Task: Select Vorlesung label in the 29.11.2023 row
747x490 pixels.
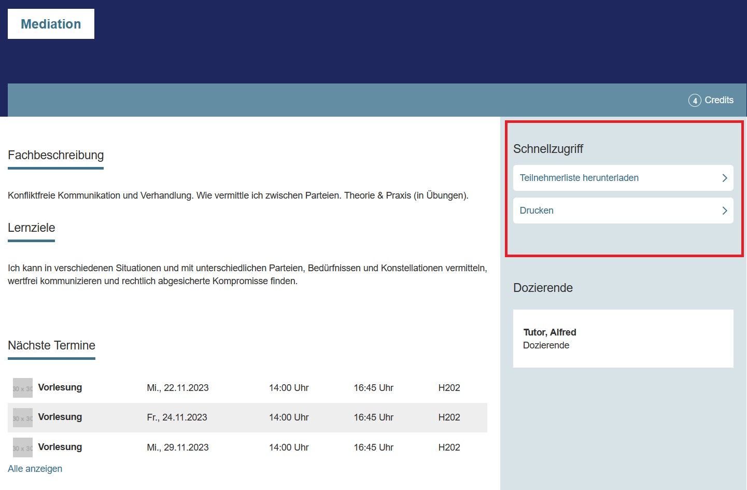Action: pyautogui.click(x=60, y=447)
